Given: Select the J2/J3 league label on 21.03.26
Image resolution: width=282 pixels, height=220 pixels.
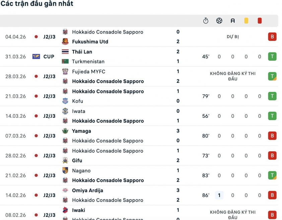Looking at the screenshot, I should (49, 96).
